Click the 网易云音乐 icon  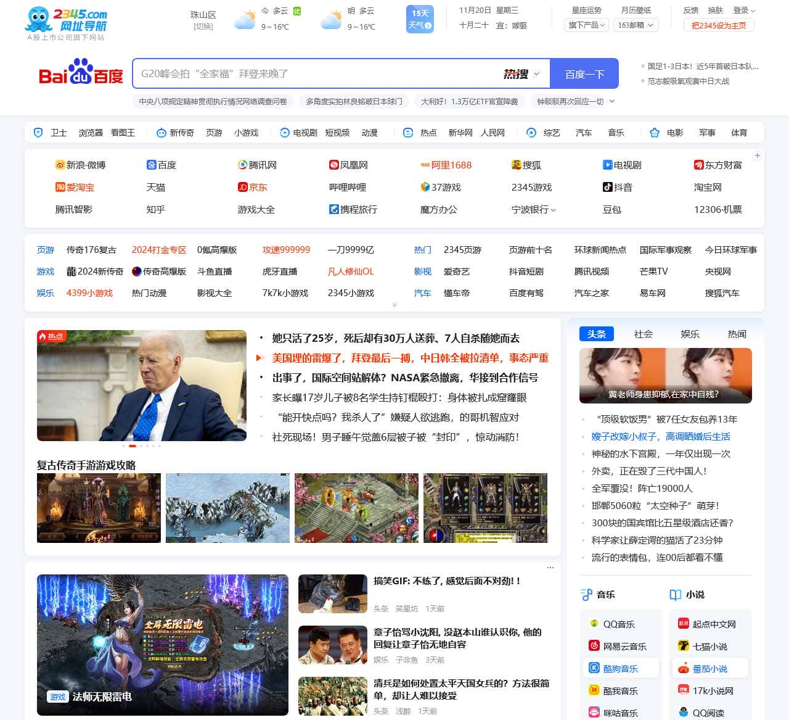[x=594, y=646]
